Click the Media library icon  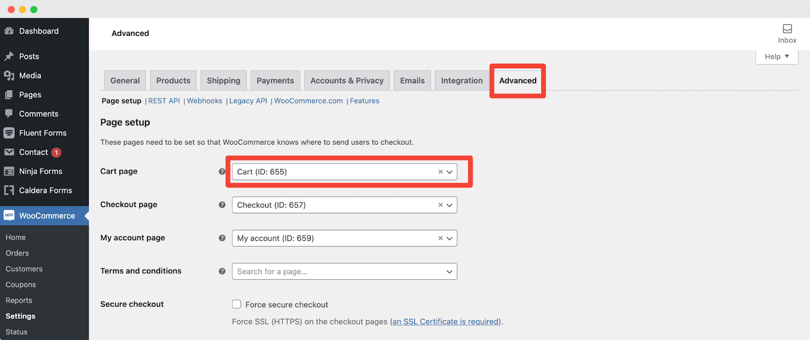coord(9,75)
